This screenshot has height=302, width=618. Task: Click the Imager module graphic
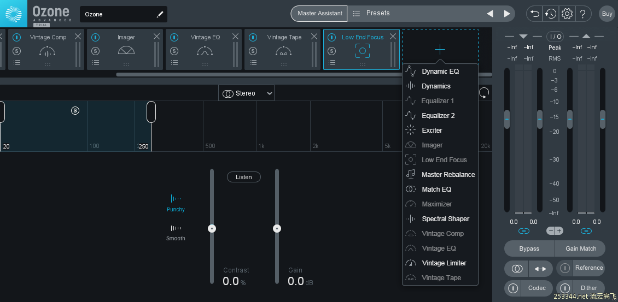(x=126, y=50)
